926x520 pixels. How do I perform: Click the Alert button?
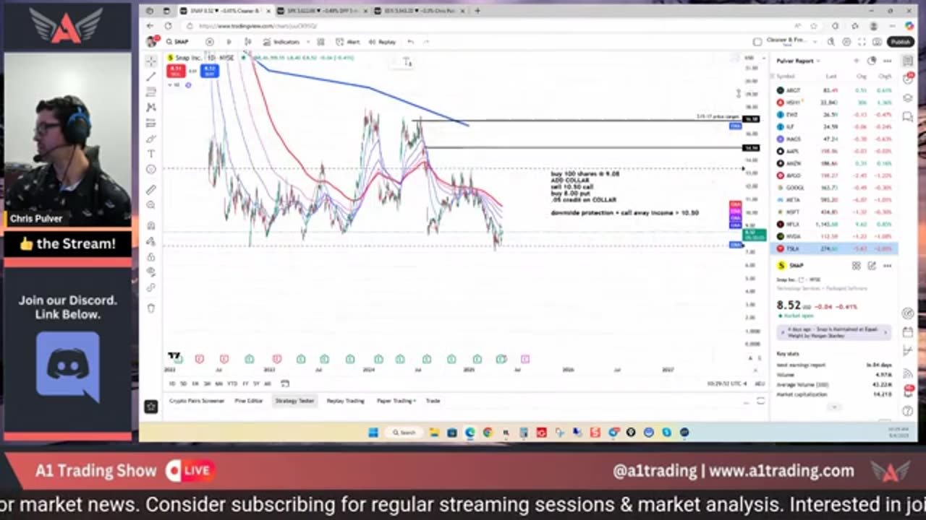(x=349, y=42)
